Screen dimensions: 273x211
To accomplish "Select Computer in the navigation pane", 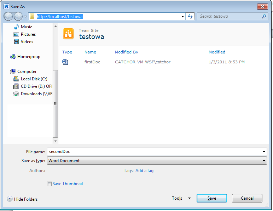I will coord(27,72).
